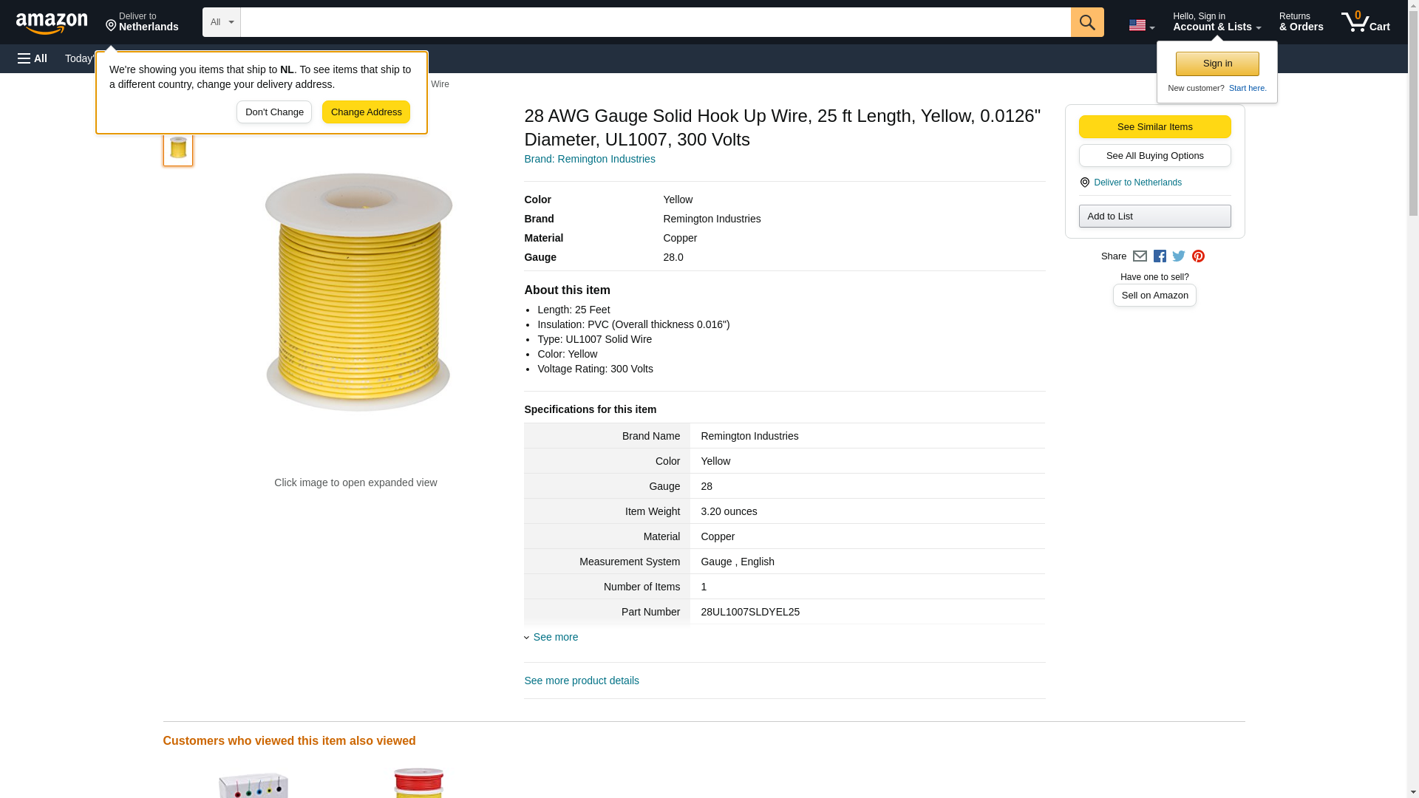Pin the product on Pinterest

[1198, 256]
